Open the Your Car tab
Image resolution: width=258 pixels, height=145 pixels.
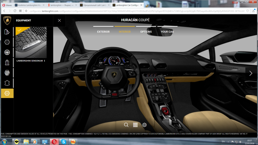[167, 32]
